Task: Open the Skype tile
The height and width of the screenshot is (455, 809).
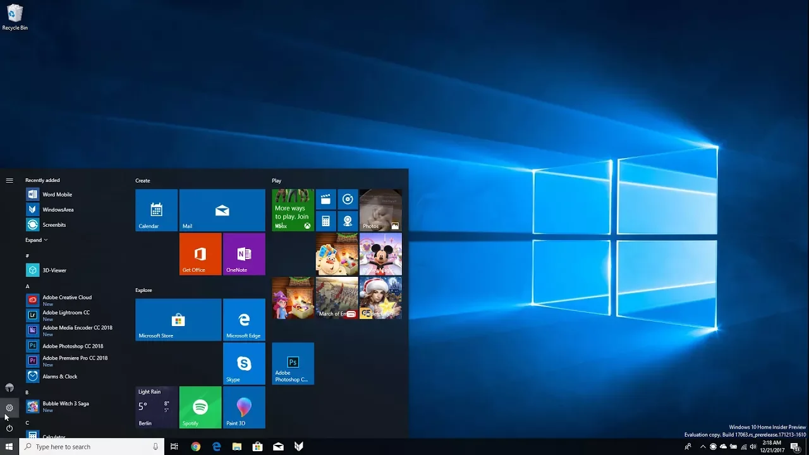Action: 244,364
